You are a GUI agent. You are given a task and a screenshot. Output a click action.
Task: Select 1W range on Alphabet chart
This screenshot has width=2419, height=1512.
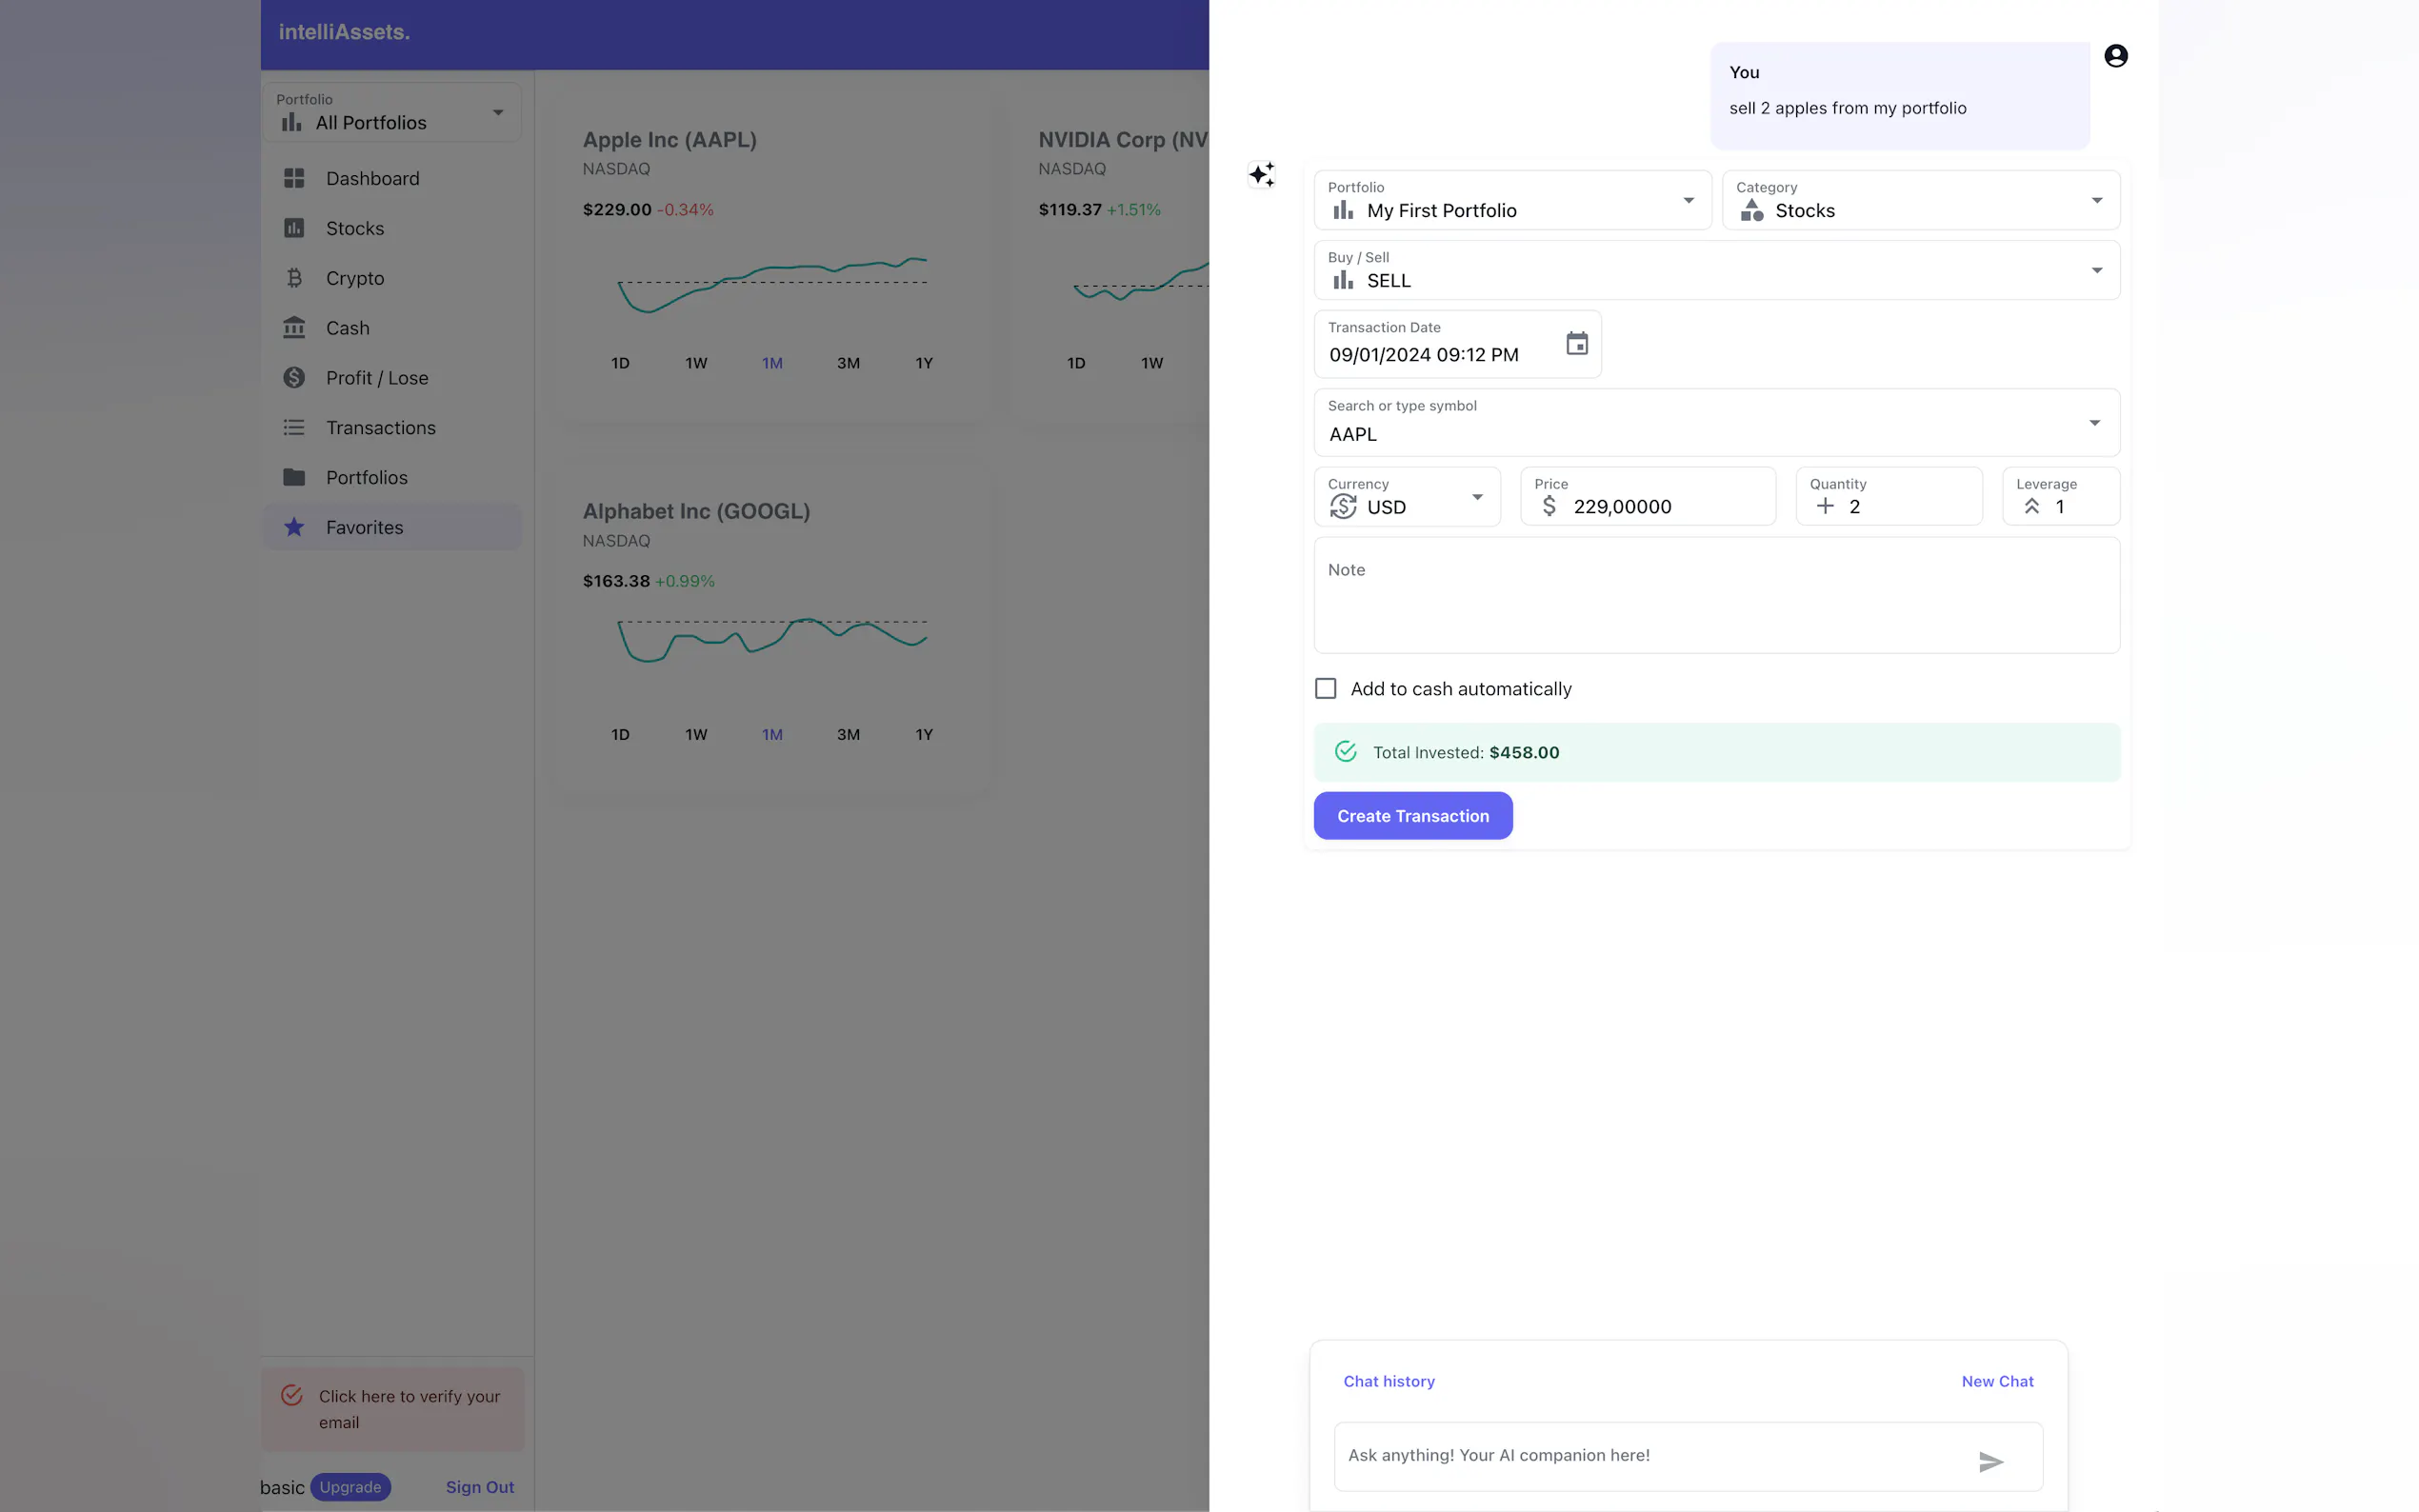696,734
